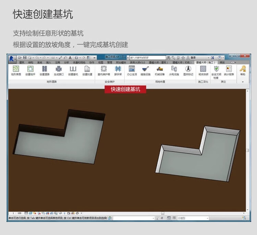The width and height of the screenshot is (257, 235).
Task: Click the horizontal scrollbar below the viewport
Action: (x=163, y=213)
